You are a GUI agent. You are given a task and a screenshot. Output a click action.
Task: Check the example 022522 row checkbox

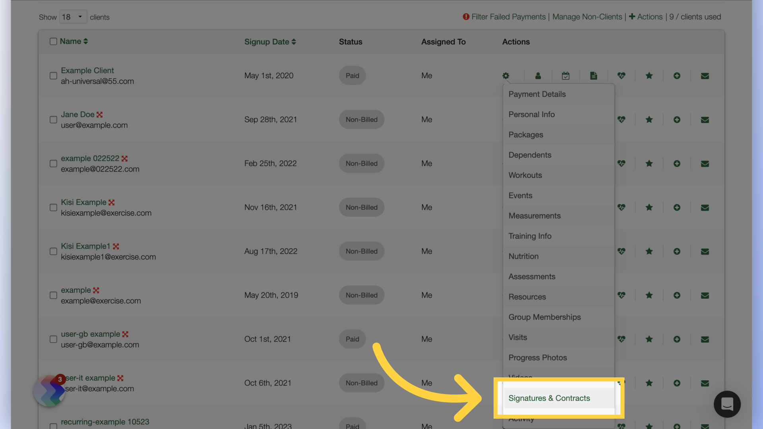click(x=53, y=164)
